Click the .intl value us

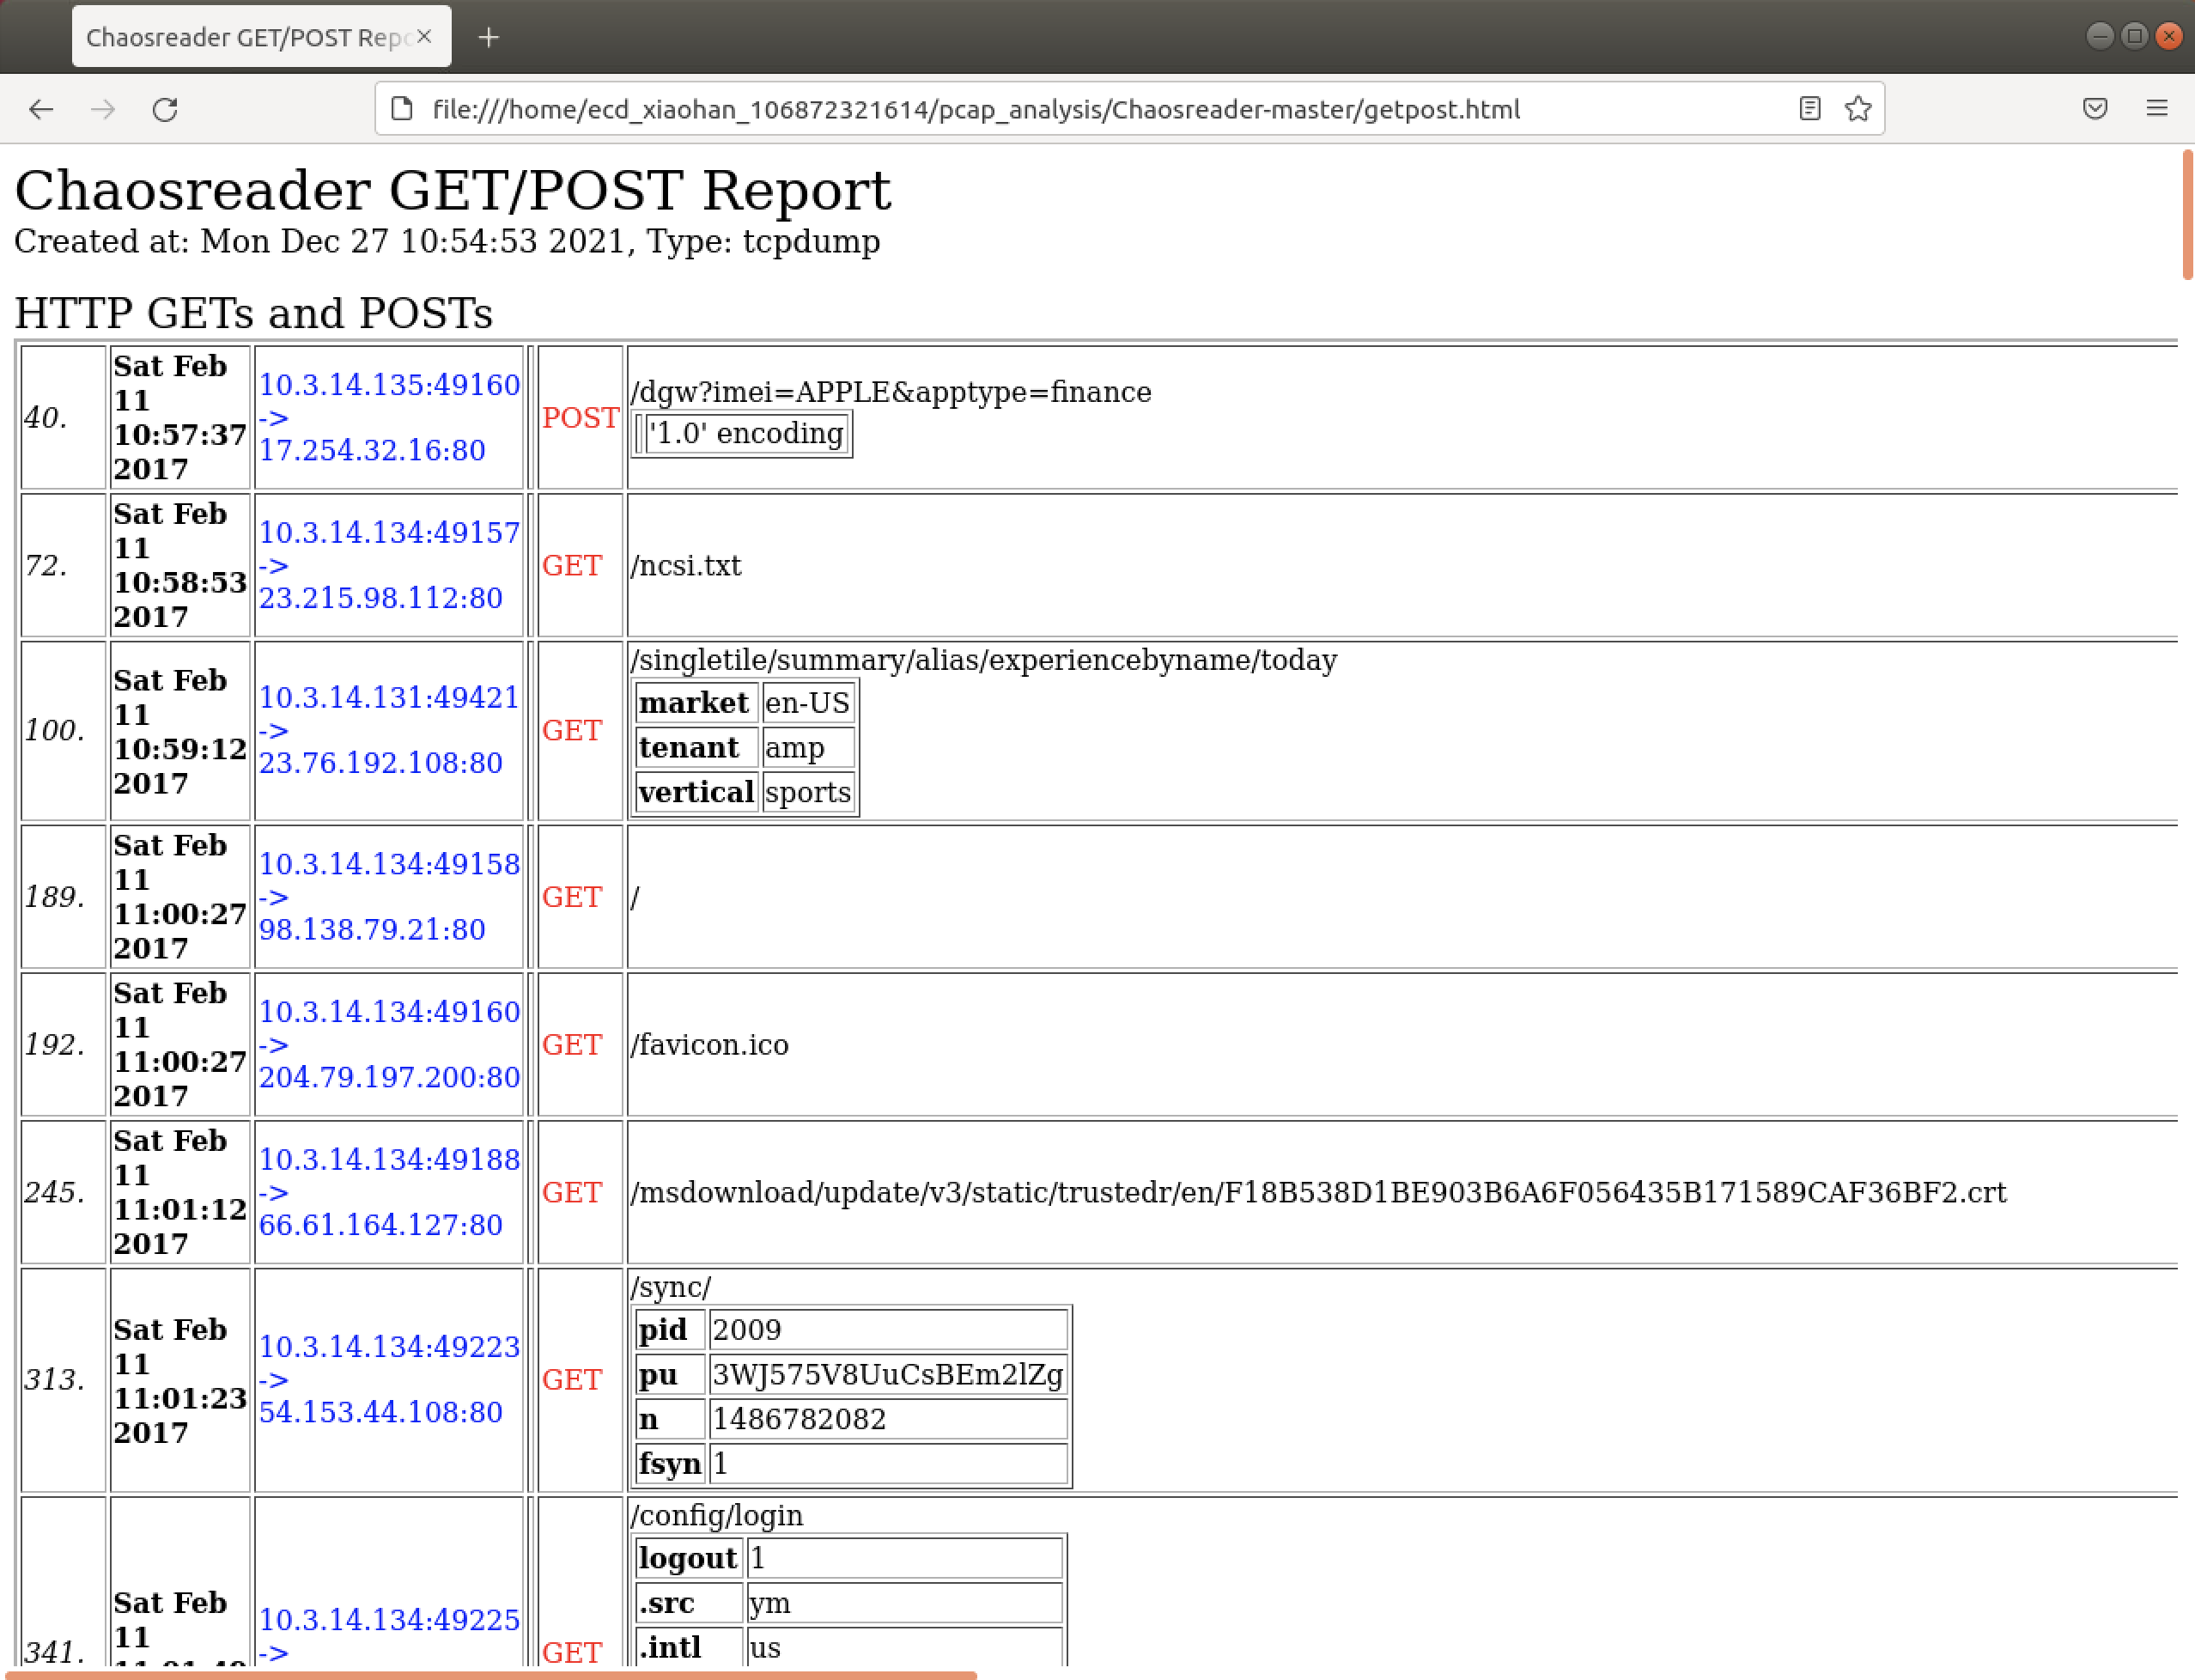(x=904, y=1647)
